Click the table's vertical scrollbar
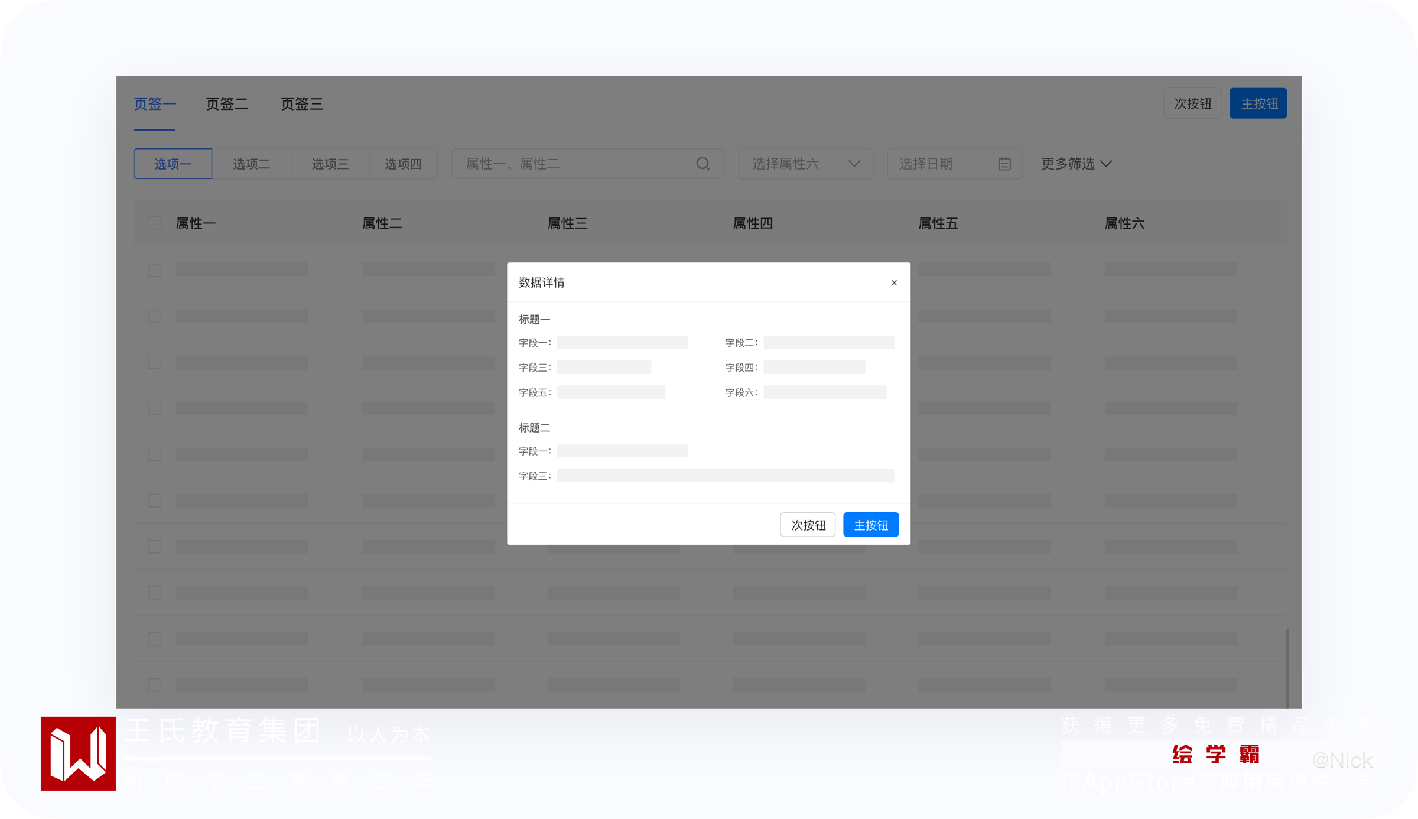Screen dimensions: 1418x819 coord(1287,668)
